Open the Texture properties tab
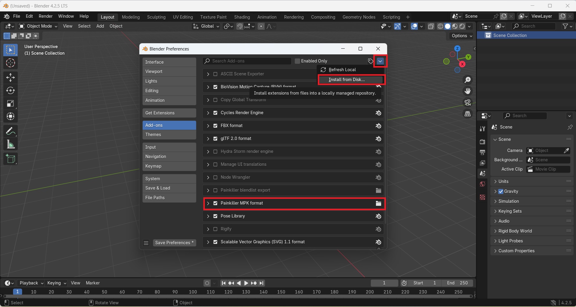This screenshot has width=576, height=307. point(482,197)
